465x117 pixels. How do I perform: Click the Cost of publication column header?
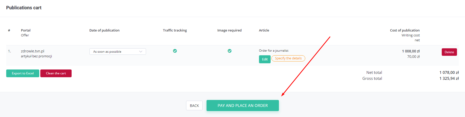(405, 30)
